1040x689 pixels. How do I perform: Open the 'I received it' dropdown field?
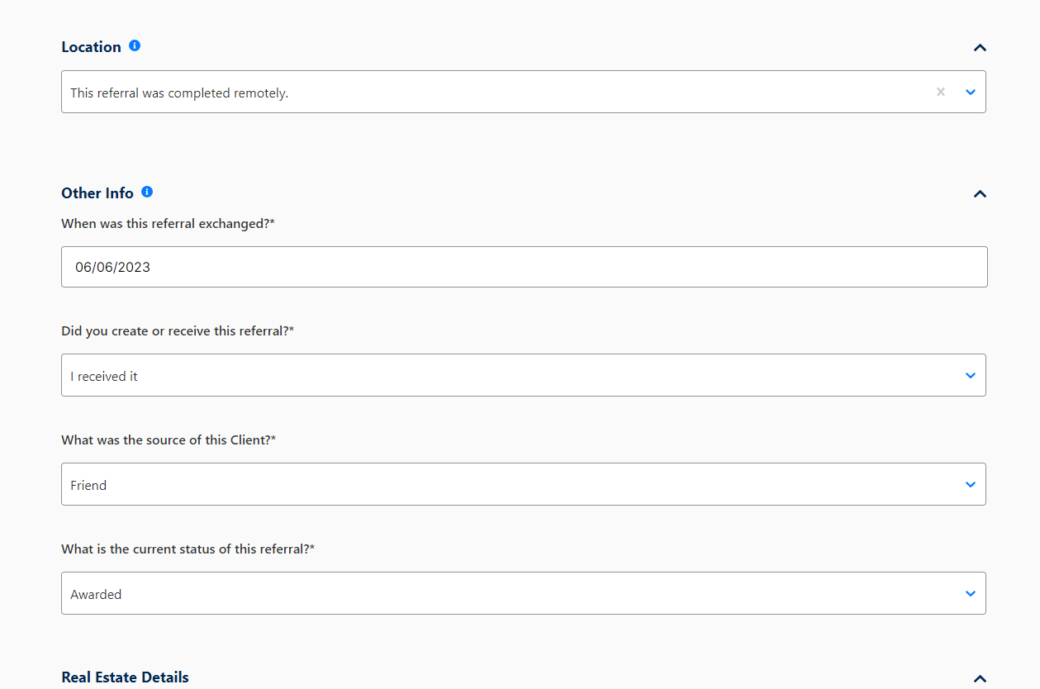tap(524, 375)
